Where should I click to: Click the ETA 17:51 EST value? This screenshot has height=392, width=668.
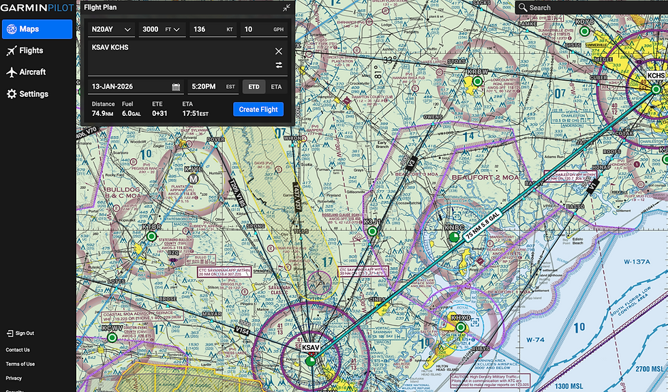[195, 113]
